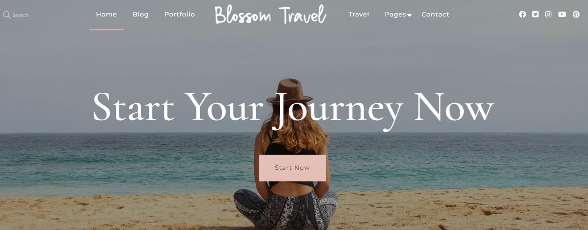Image resolution: width=588 pixels, height=230 pixels.
Task: Click the woman's brown hat in banner
Action: [290, 91]
